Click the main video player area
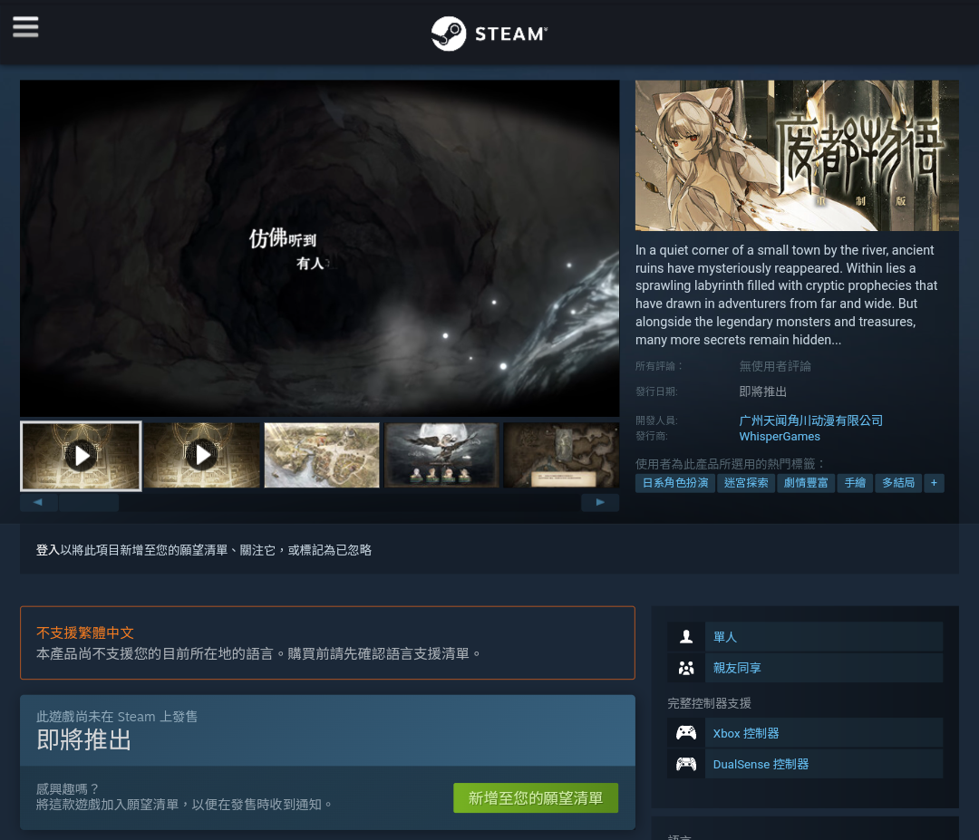The height and width of the screenshot is (840, 979). point(320,247)
